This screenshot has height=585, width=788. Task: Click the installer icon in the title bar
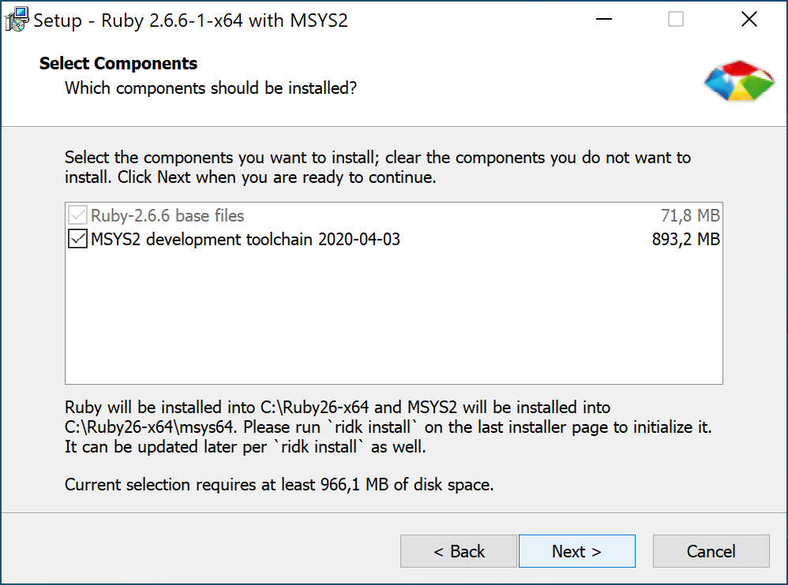pyautogui.click(x=16, y=19)
